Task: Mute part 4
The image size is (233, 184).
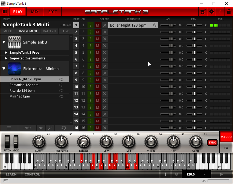Action: click(97, 46)
